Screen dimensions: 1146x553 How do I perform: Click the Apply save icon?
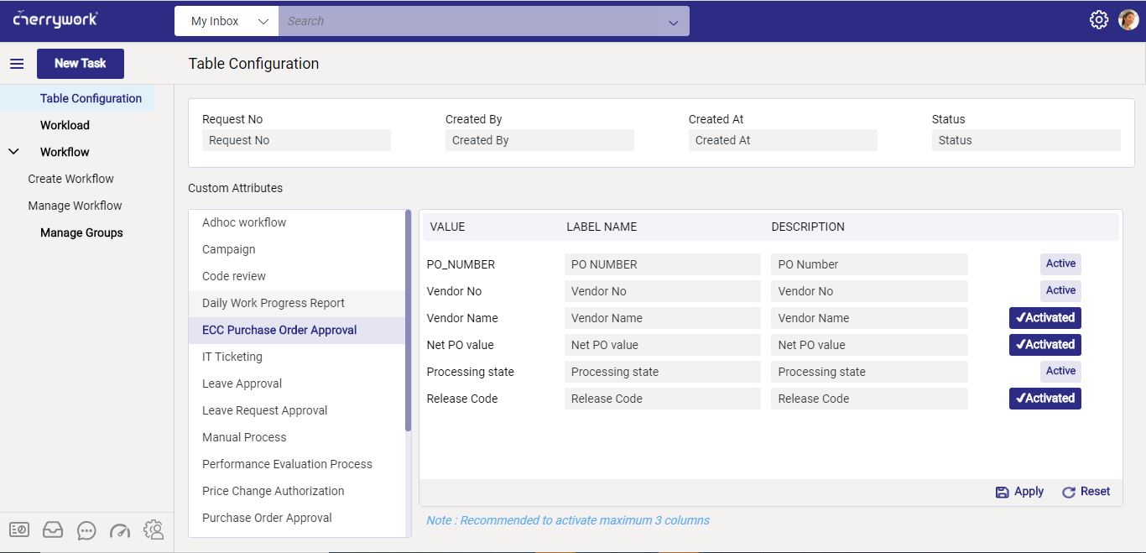click(x=1002, y=493)
